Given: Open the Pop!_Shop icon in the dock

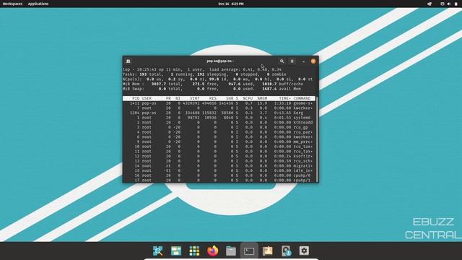Looking at the screenshot, I should point(268,251).
